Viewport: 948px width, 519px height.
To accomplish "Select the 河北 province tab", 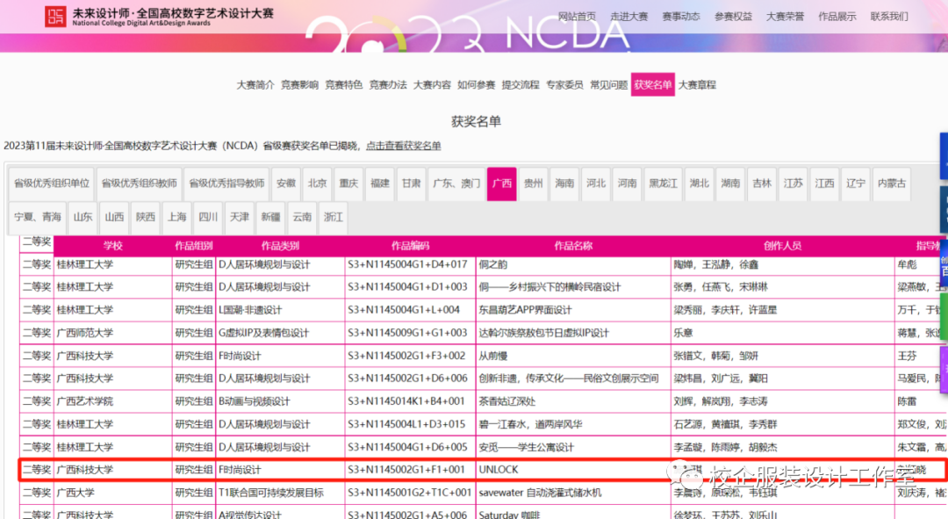I will coord(596,184).
